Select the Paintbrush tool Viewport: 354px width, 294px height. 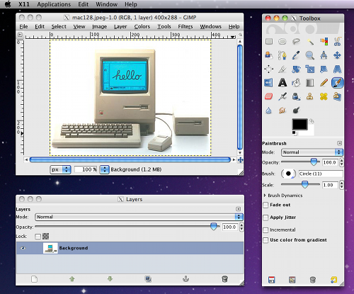click(x=338, y=83)
